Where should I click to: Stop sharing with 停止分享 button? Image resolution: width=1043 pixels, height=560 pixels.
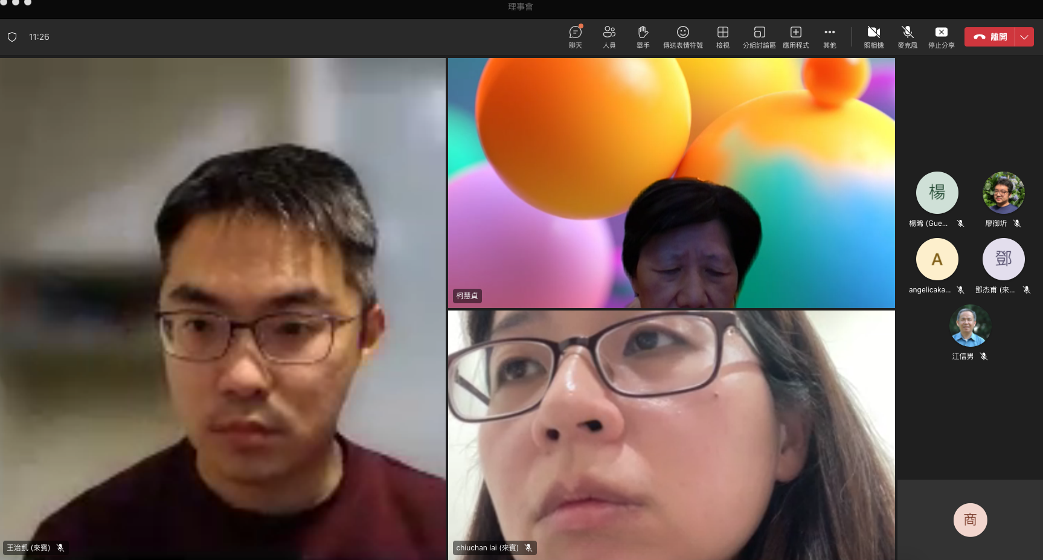pyautogui.click(x=942, y=37)
